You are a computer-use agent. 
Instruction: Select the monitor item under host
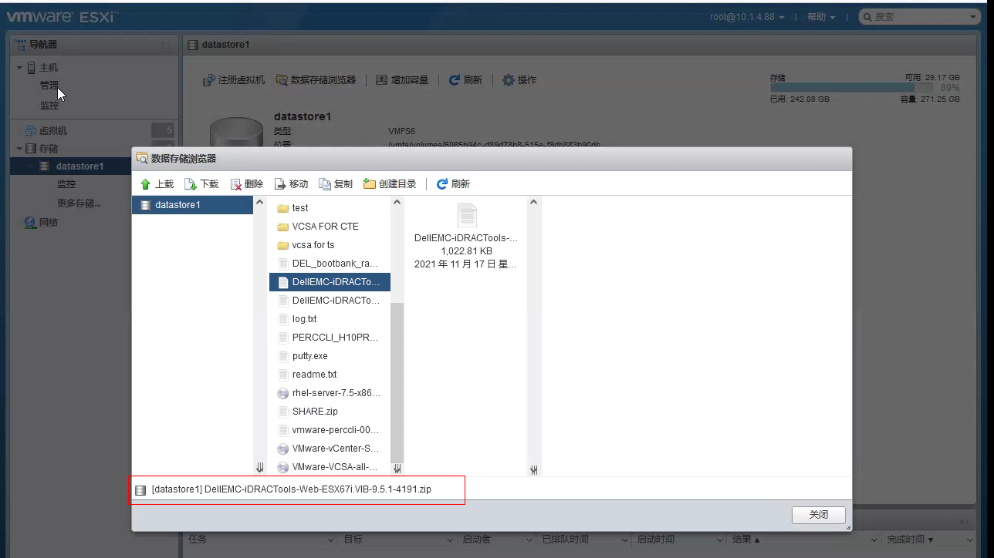pyautogui.click(x=49, y=105)
